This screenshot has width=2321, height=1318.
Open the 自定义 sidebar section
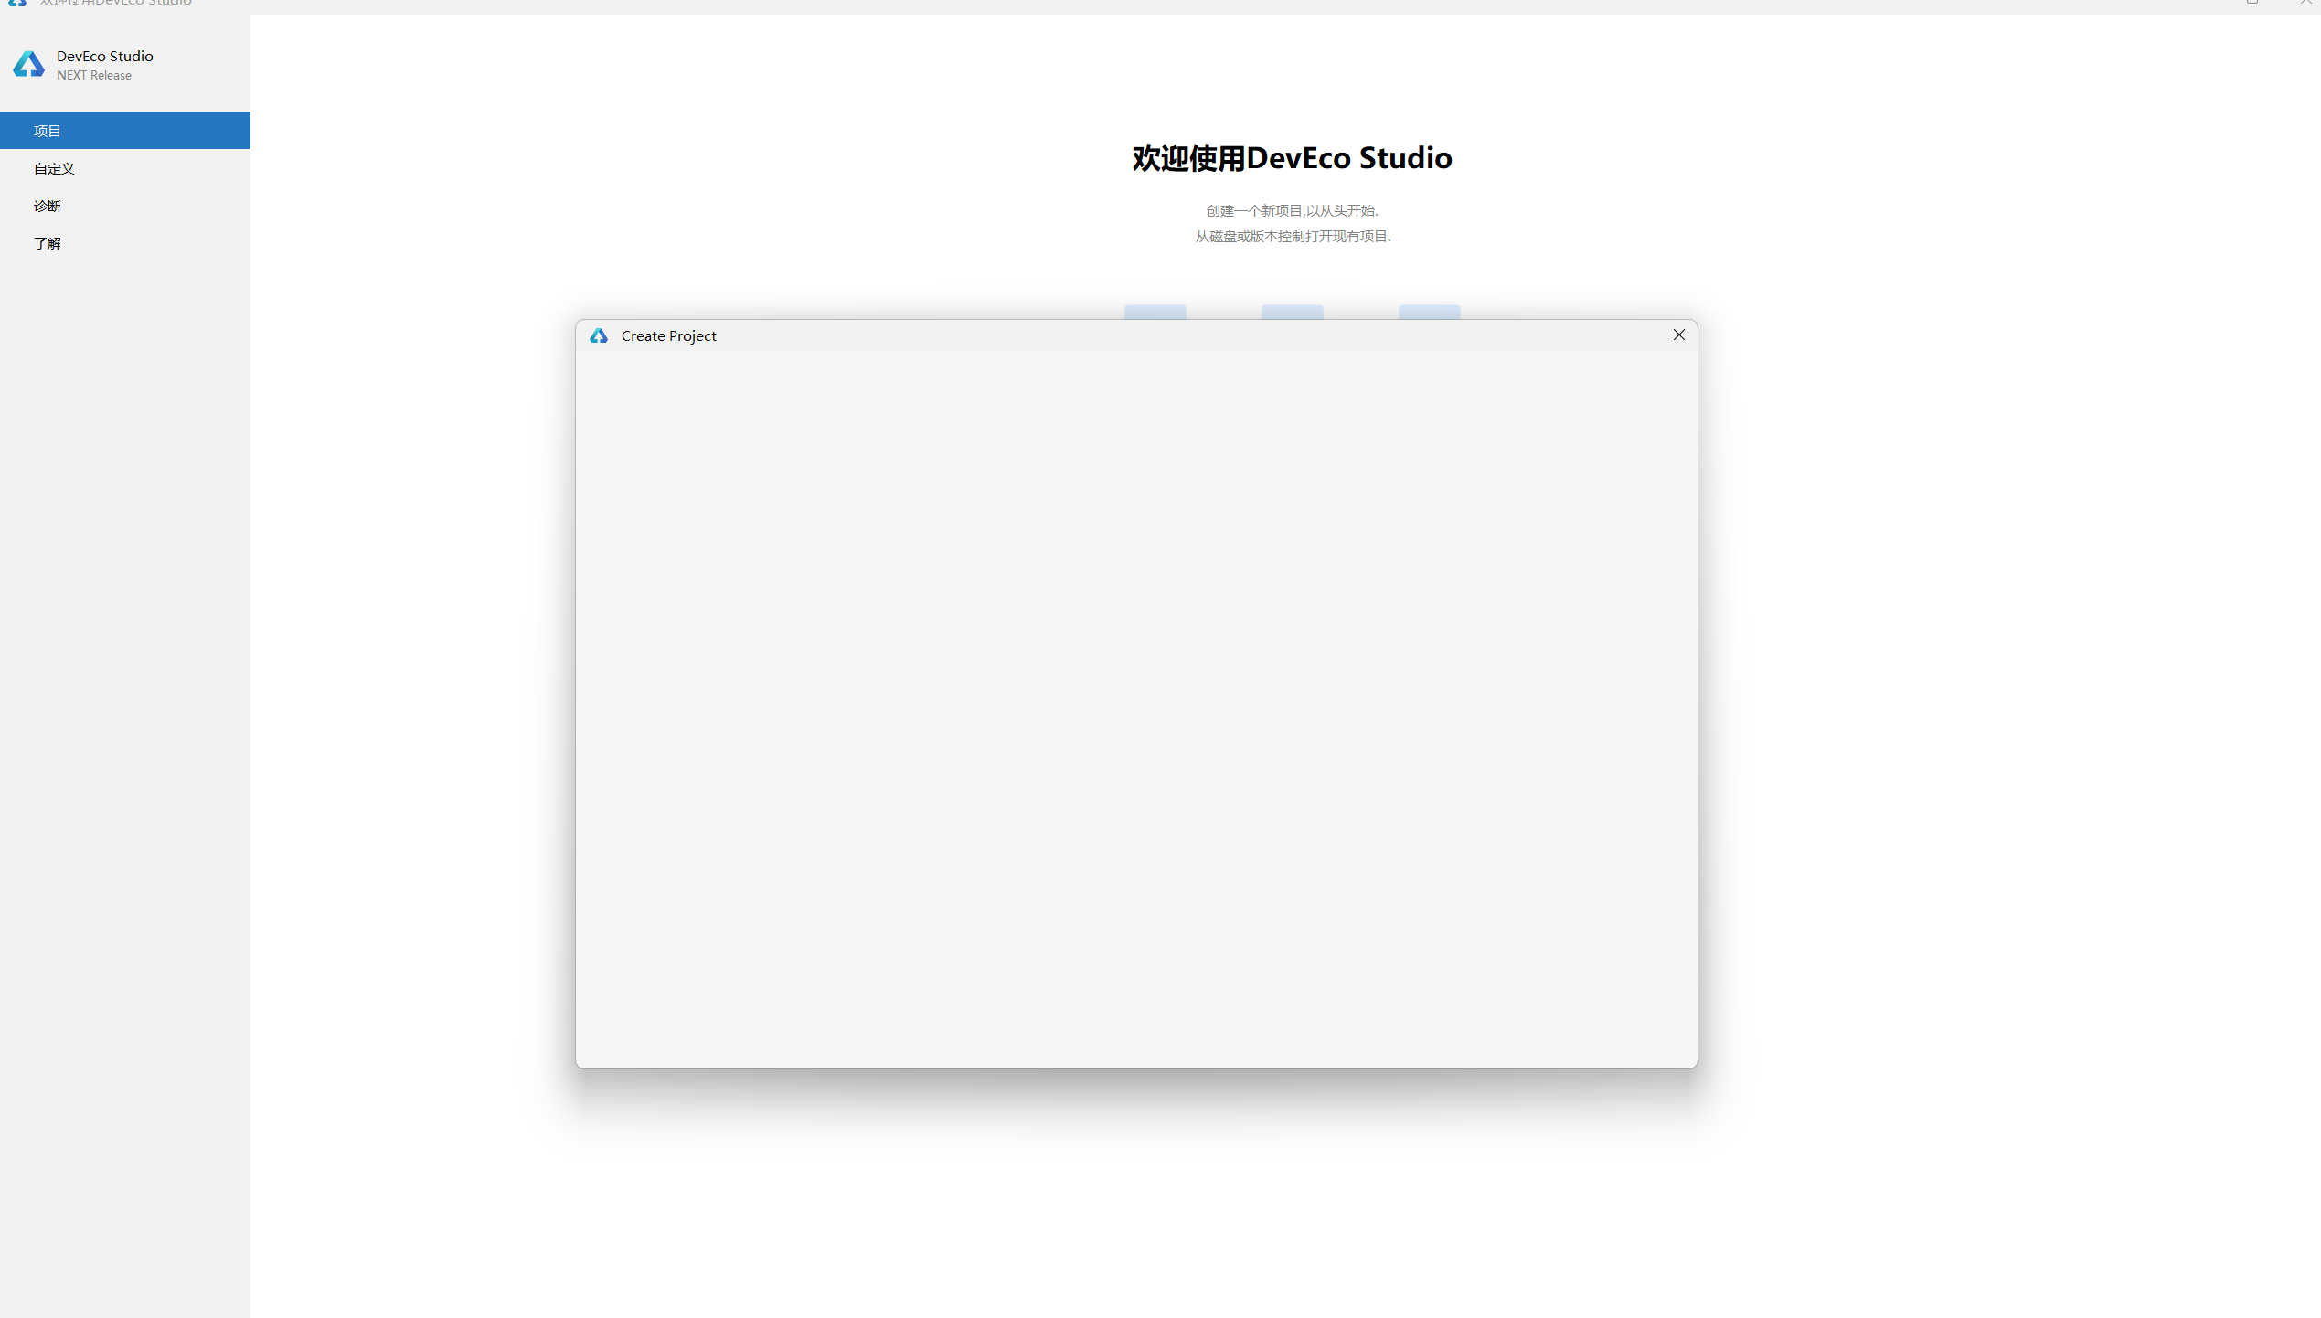125,169
